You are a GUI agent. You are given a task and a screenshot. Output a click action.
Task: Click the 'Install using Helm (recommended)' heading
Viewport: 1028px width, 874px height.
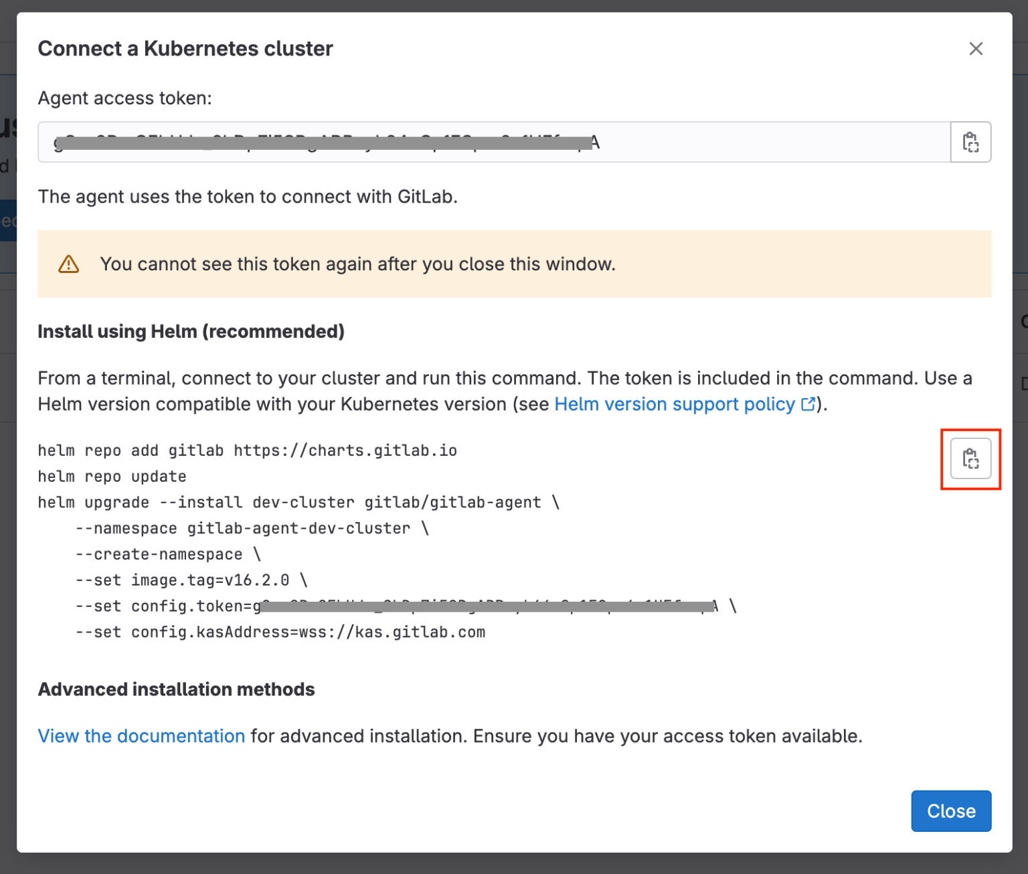coord(191,332)
